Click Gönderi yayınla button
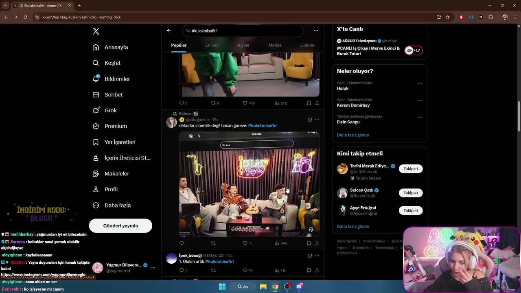The width and height of the screenshot is (521, 293). pos(120,226)
